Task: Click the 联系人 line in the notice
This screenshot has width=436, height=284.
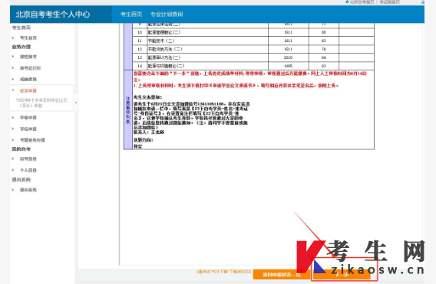Action: 149,132
